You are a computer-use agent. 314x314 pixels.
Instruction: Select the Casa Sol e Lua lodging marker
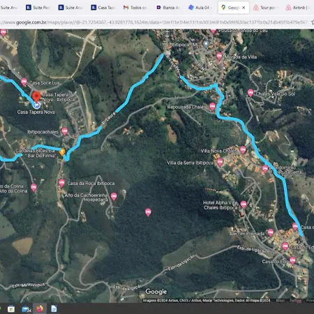[24, 82]
